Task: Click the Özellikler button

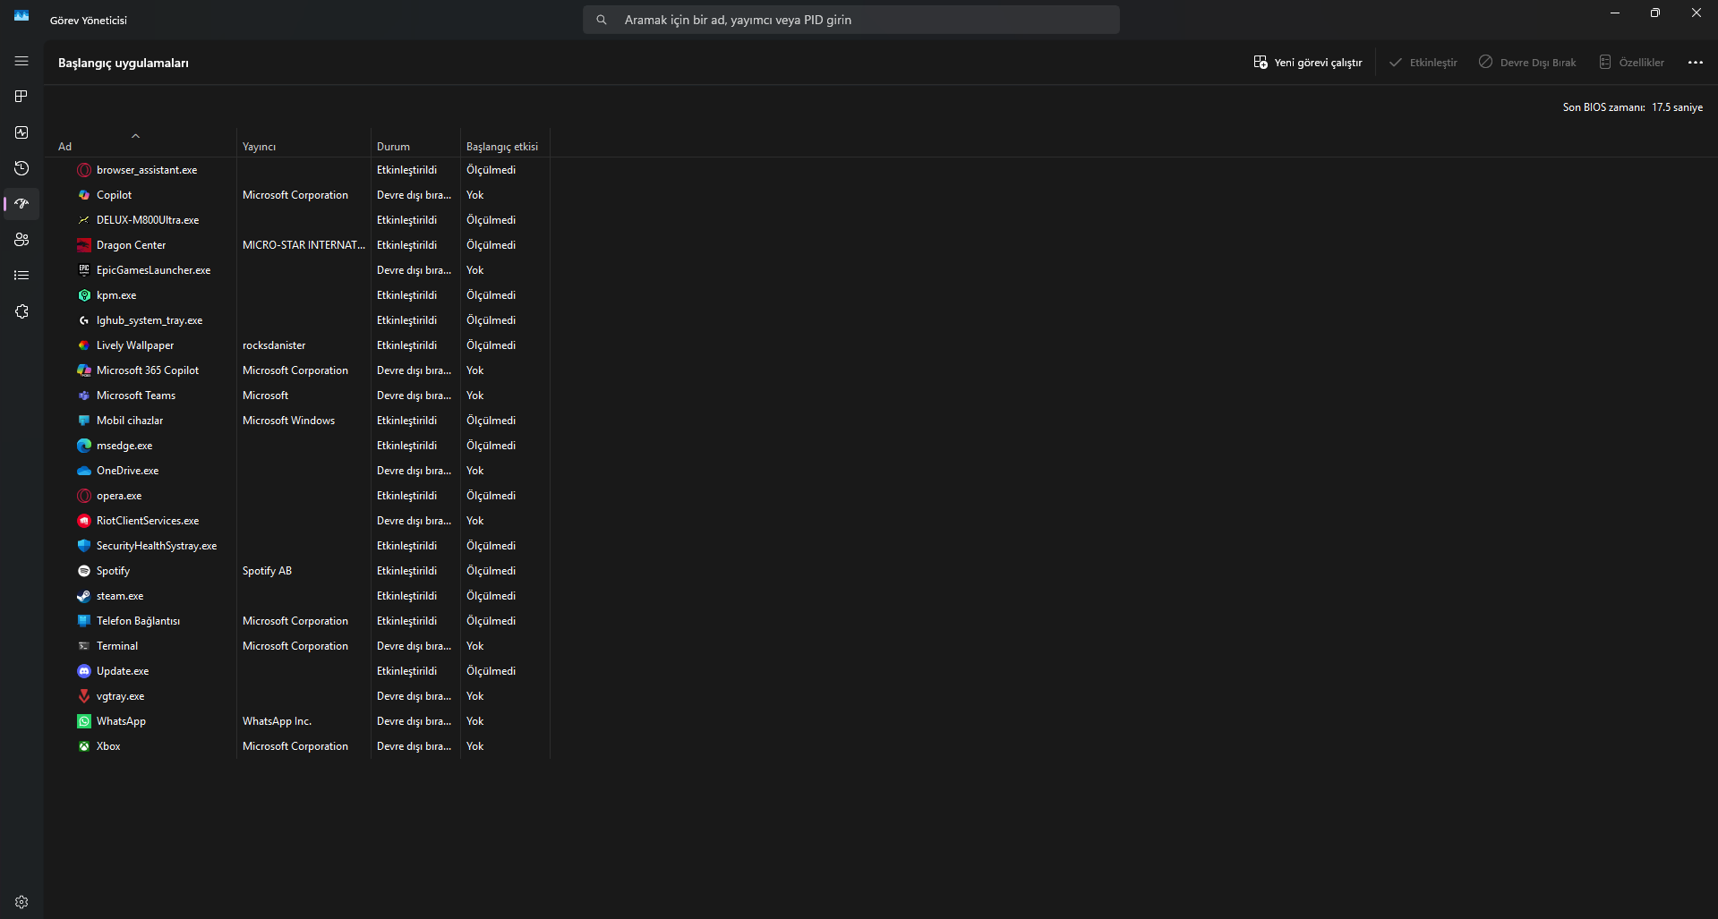Action: (1632, 63)
